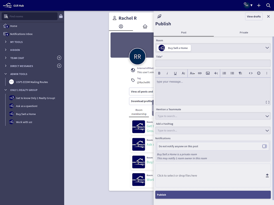Expand the DIRECT MESSAGES section
Viewport: 274px width, 205px height.
coord(6,66)
